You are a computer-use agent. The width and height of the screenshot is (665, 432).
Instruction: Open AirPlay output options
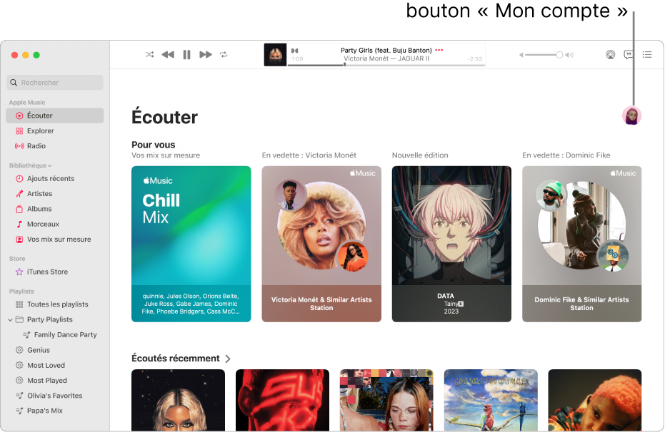tap(610, 55)
